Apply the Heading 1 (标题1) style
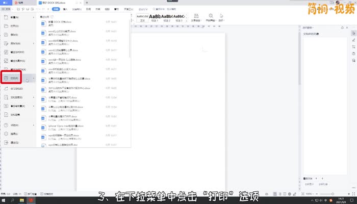 pos(155,18)
